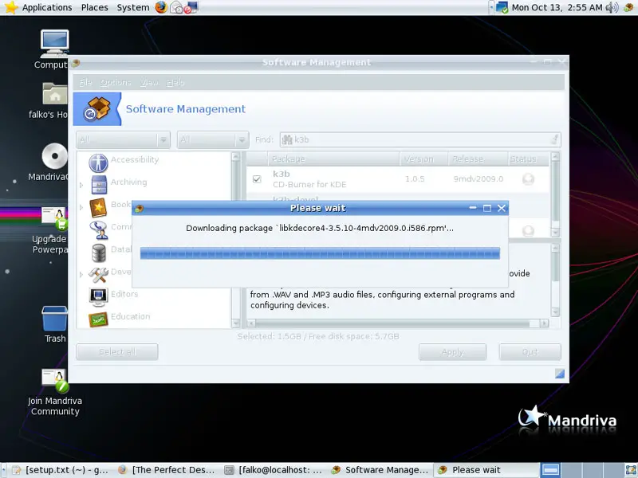Click the Mandriva star icon beside Applications
This screenshot has height=478, width=638.
[11, 7]
